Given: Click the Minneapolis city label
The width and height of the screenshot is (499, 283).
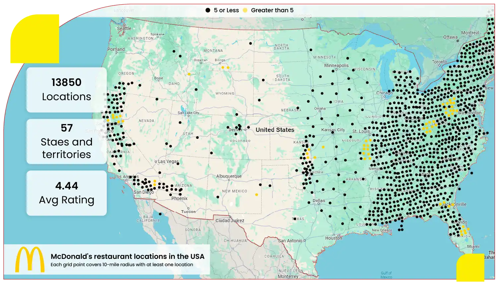Looking at the screenshot, I should pyautogui.click(x=336, y=65).
